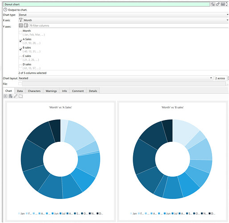
Task: Click the Jan legend marker in A Sales chart
Action: (x=19, y=214)
